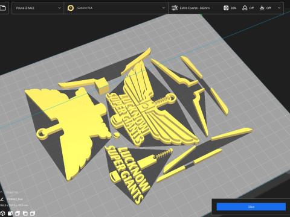Click the print settings sliders icon
This screenshot has height=217, width=290.
(175, 8)
